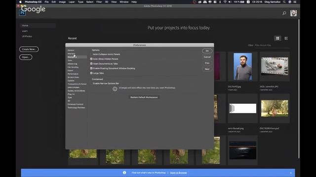Open the Filter menu
The height and width of the screenshot is (177, 316).
99,2
